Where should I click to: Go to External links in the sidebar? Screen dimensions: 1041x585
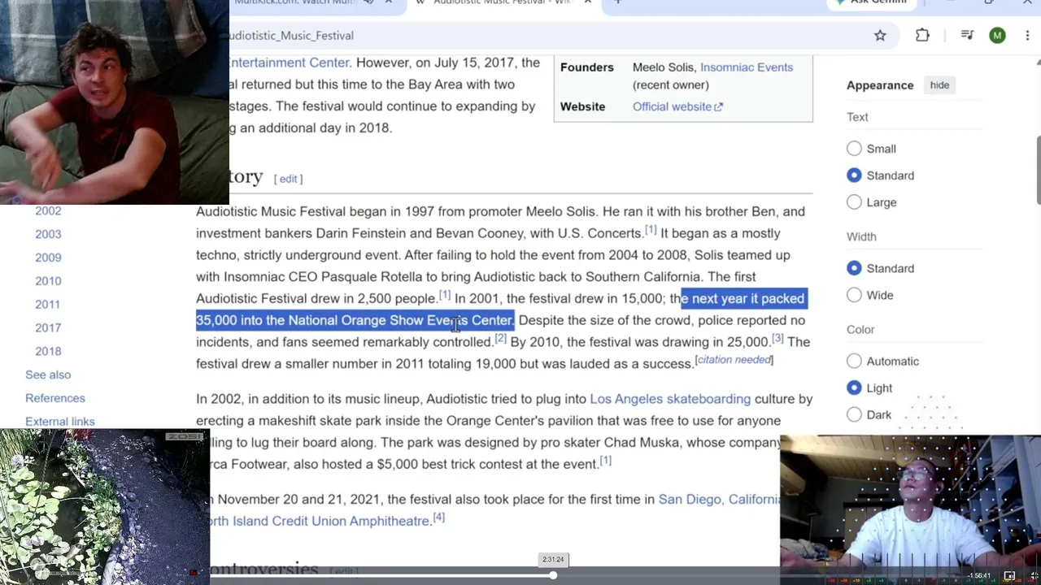[60, 422]
